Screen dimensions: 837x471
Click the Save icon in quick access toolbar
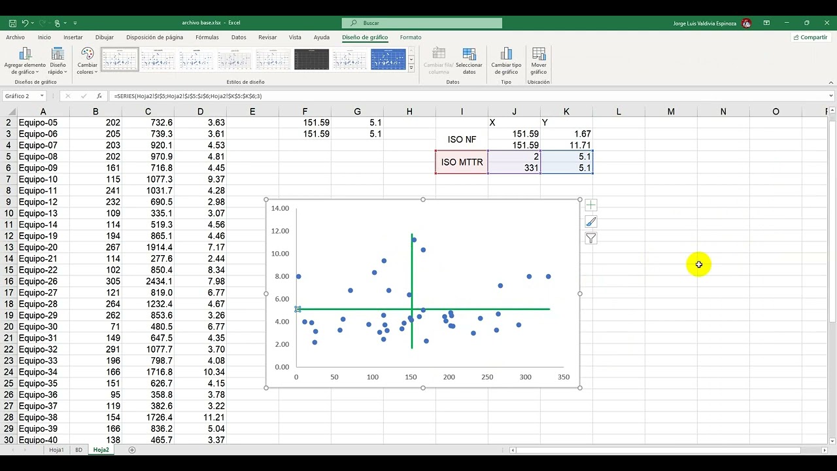12,23
